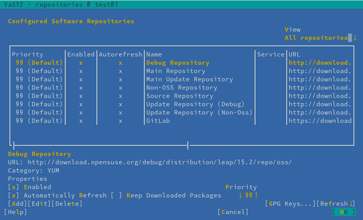Click the Category: YUM line
This screenshot has height=220, width=363.
tap(34, 171)
